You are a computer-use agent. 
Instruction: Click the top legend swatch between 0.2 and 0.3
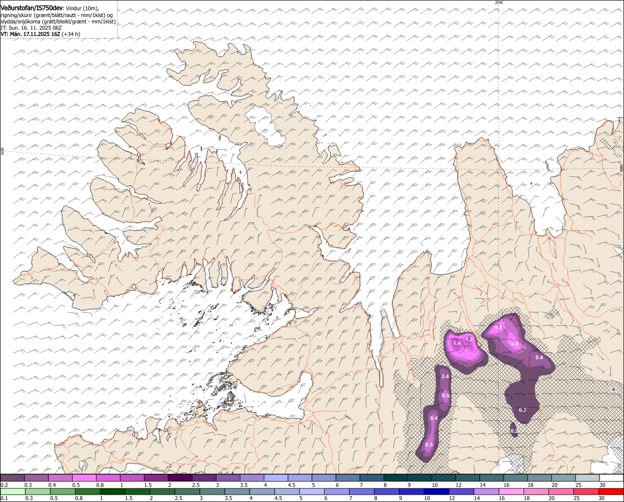(x=12, y=478)
